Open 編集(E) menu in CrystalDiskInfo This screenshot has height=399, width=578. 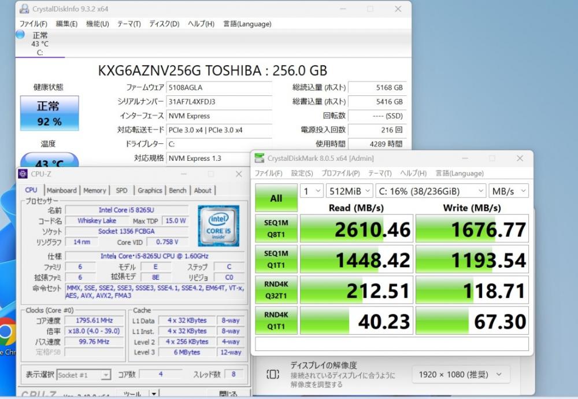tap(66, 24)
